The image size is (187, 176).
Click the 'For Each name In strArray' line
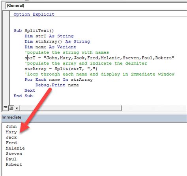[x=58, y=80]
